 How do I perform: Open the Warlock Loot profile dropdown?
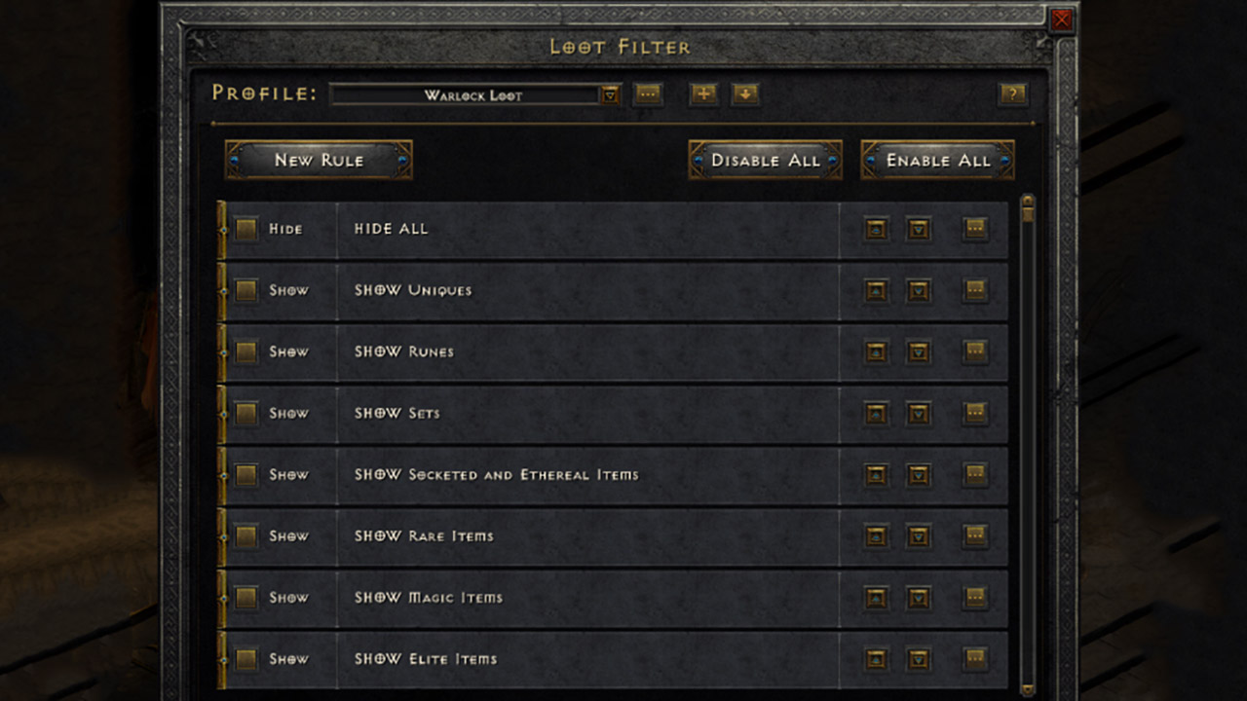tap(609, 94)
